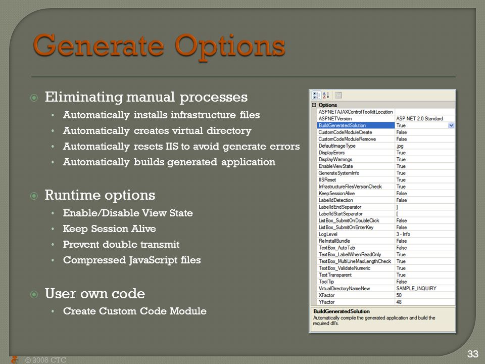This screenshot has width=485, height=364.
Task: Sort properties alphabetically with A-Z icon
Action: (x=326, y=96)
